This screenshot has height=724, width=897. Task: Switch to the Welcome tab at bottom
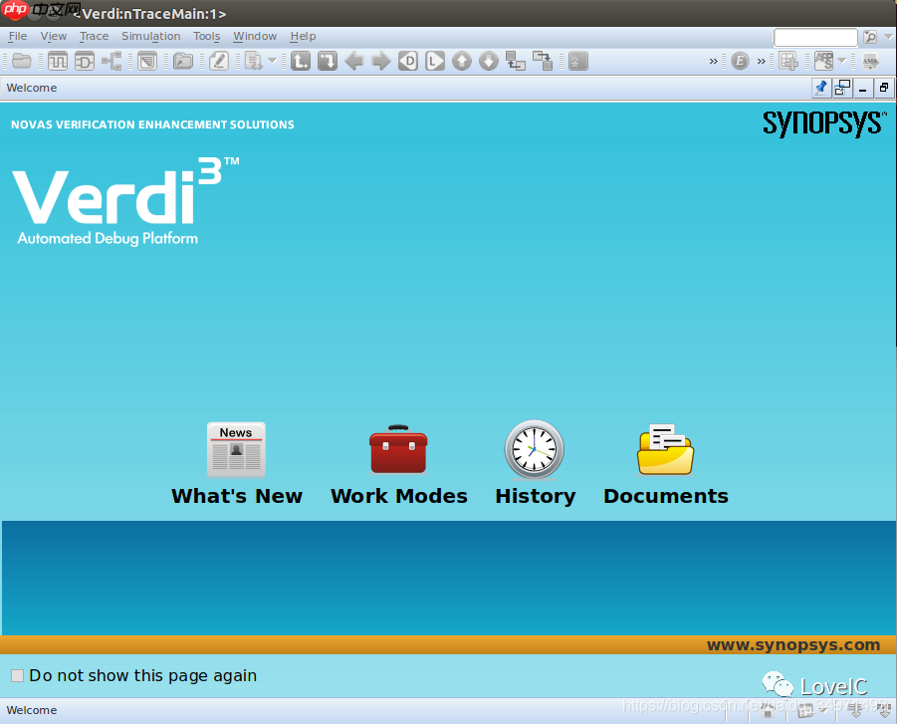(x=31, y=710)
